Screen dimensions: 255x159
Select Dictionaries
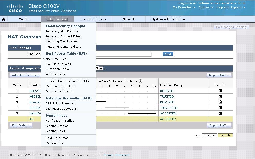tap(54, 143)
